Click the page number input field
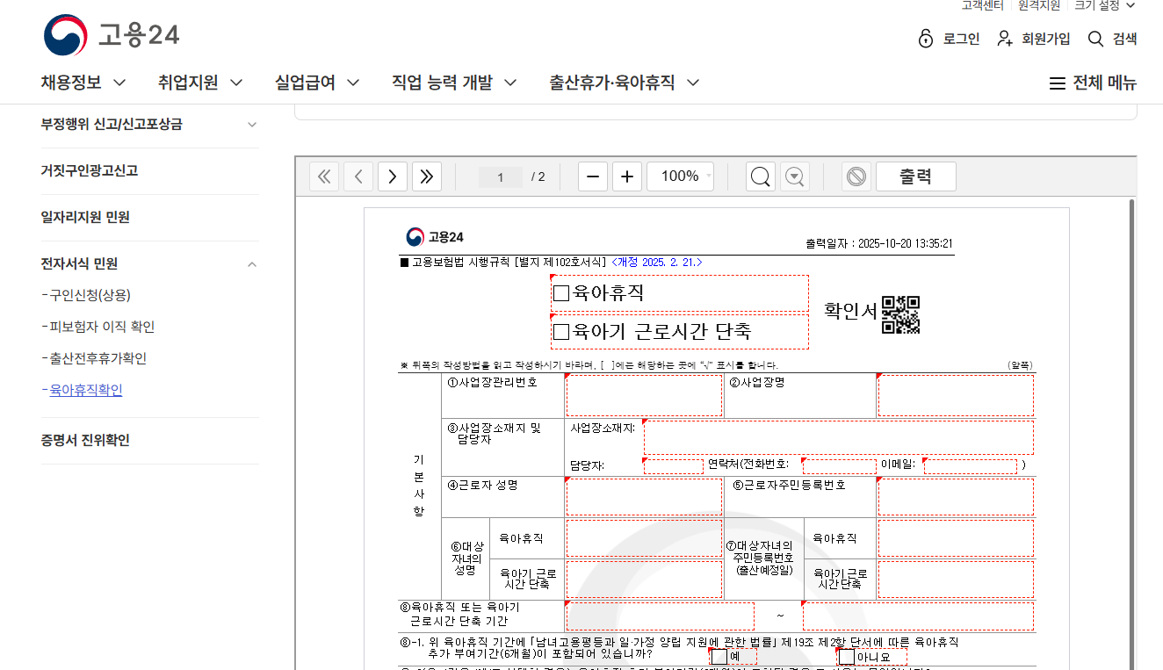Screen dimensions: 1163x670 click(501, 177)
